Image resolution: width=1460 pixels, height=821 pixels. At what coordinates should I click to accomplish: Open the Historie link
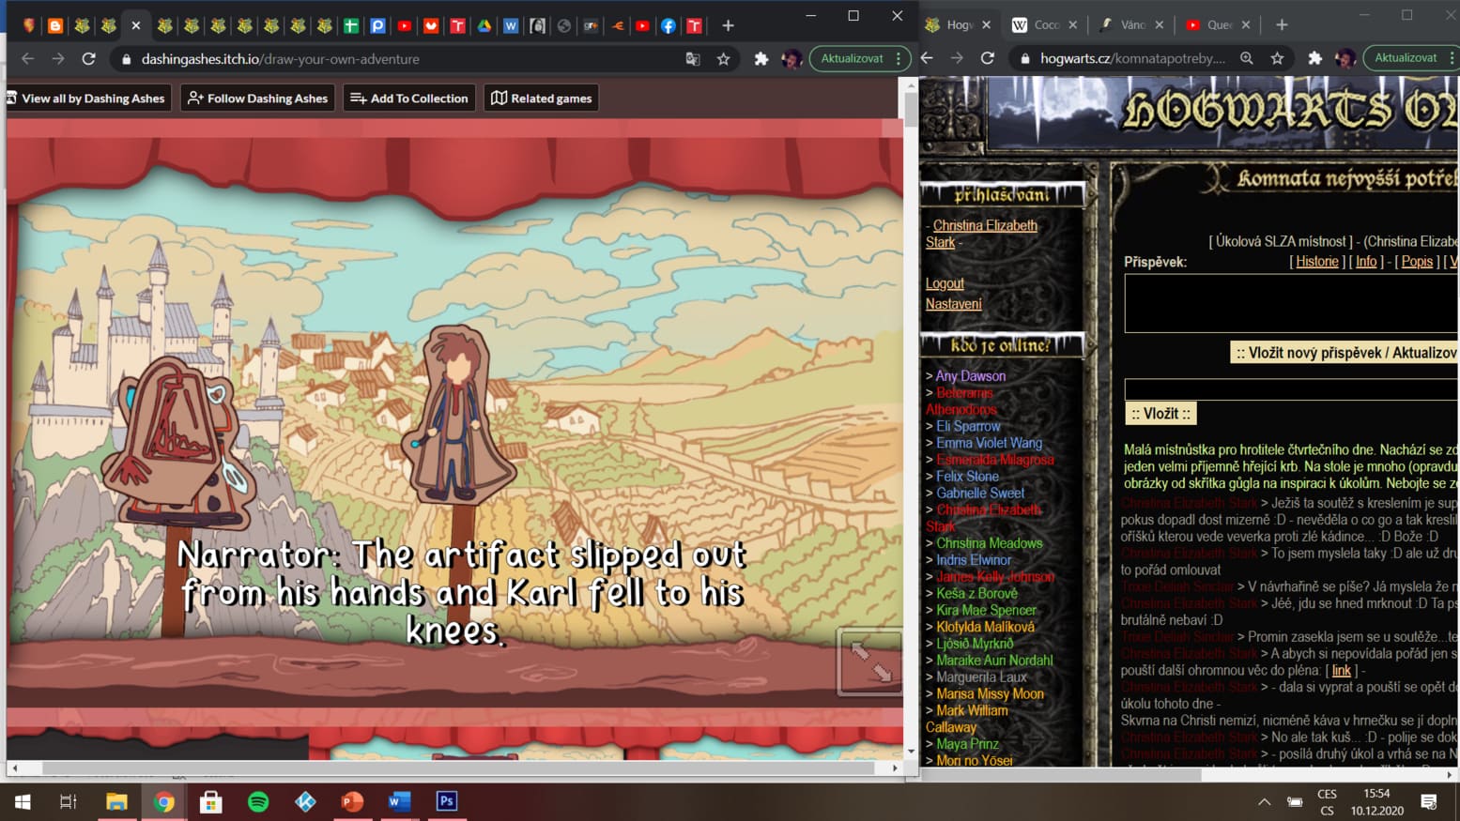[1317, 262]
